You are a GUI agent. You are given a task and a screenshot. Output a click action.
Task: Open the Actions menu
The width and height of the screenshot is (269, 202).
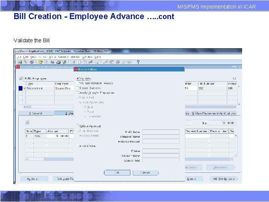coord(75,57)
